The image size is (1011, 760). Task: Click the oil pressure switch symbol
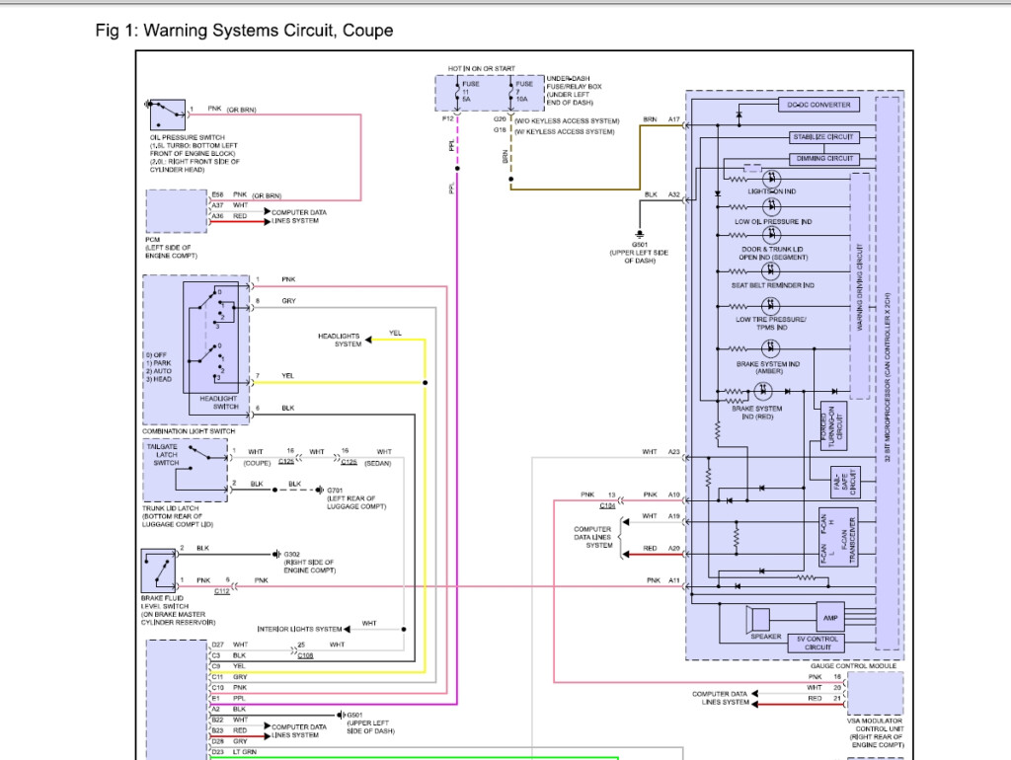click(x=168, y=114)
